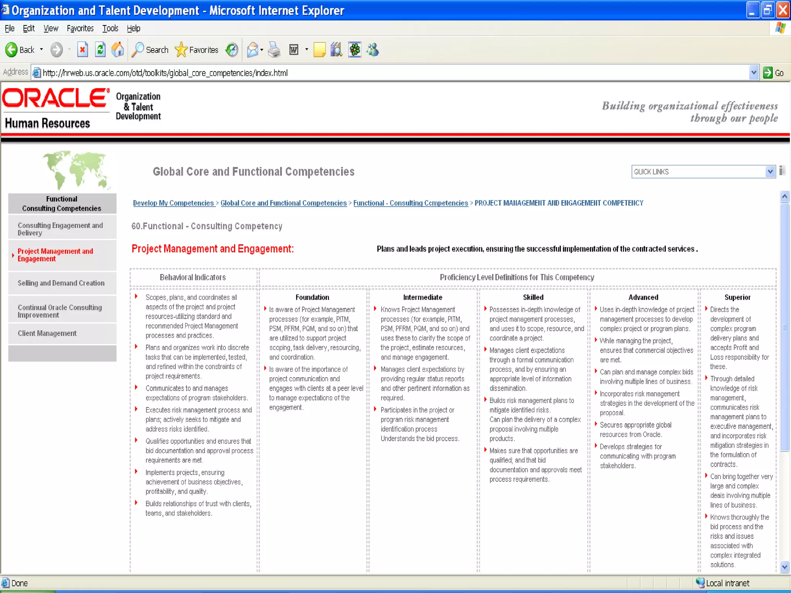The width and height of the screenshot is (791, 593).
Task: Open the address bar dropdown arrow
Action: (x=754, y=73)
